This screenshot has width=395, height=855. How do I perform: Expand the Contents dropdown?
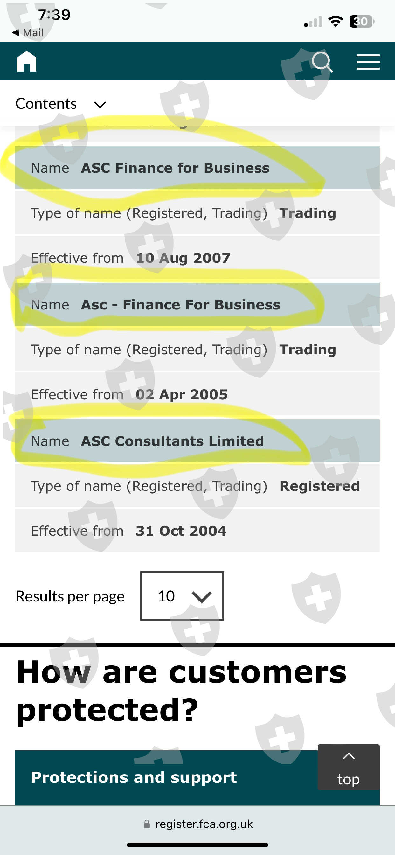[46, 104]
